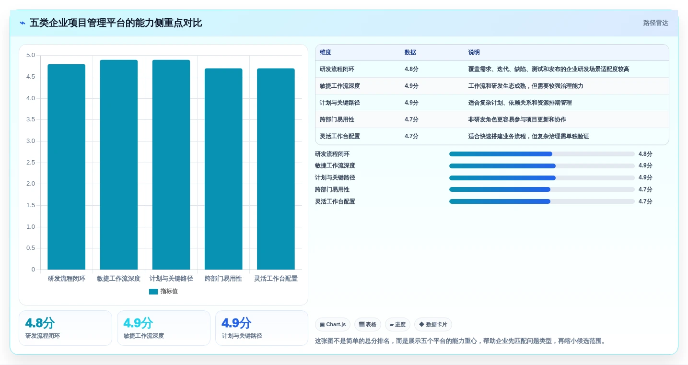Click the lightning icon beside the title
The image size is (688, 365).
pyautogui.click(x=23, y=23)
